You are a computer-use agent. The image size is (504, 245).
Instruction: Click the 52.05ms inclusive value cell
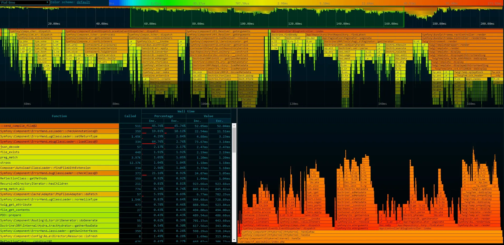pyautogui.click(x=197, y=126)
